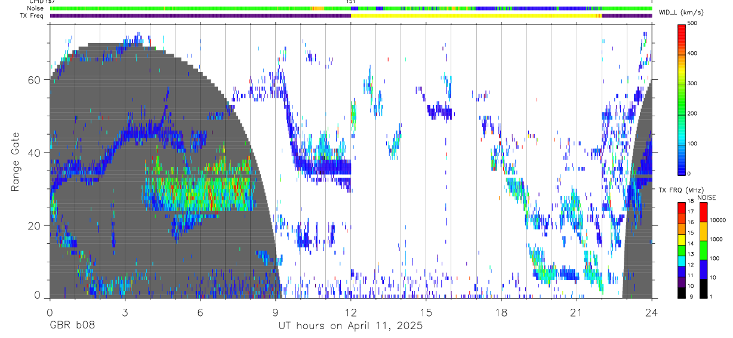Click the '200' label on the width color bar
This screenshot has height=338, width=733.
pyautogui.click(x=694, y=113)
